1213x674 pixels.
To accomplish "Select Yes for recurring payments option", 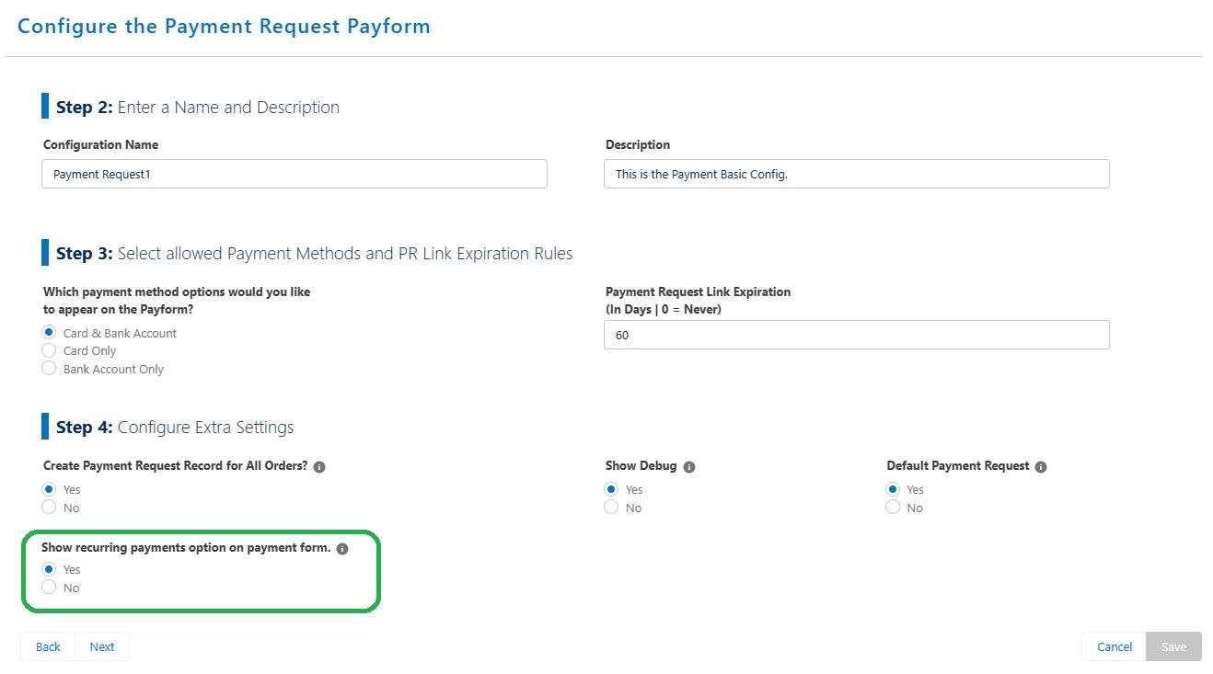I will tap(49, 568).
